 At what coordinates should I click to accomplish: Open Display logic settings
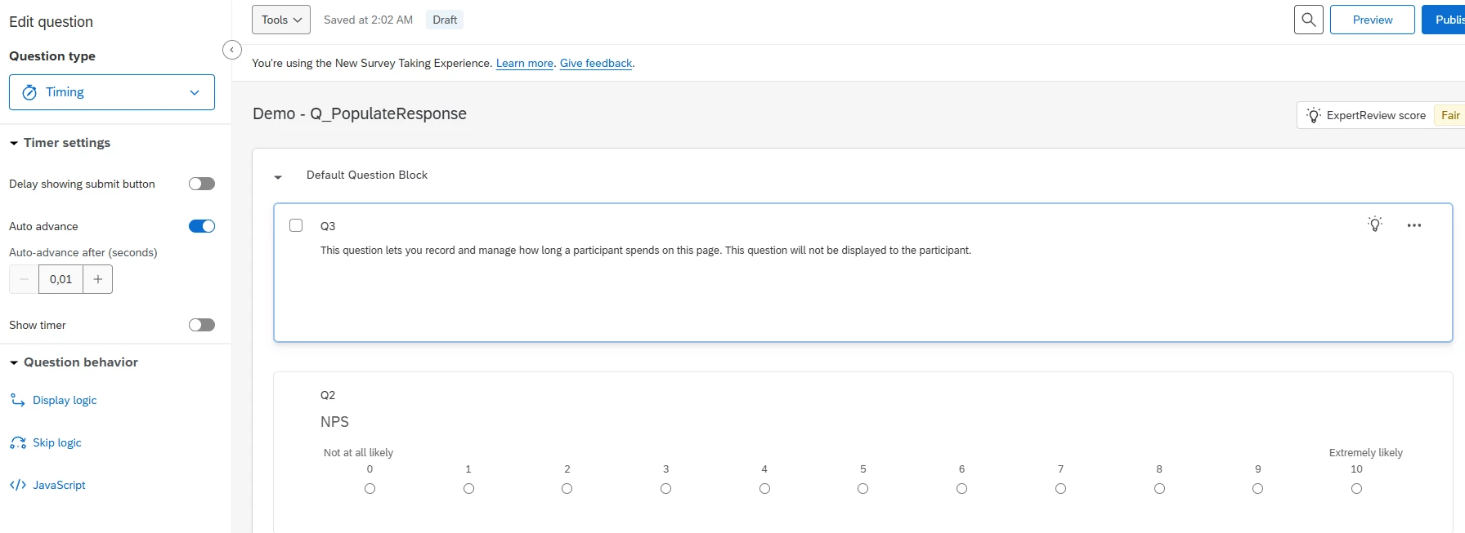coord(65,400)
